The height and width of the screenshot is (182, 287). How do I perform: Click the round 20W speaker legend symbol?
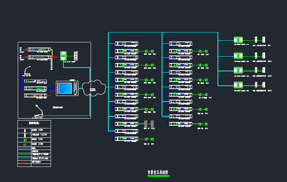point(25,144)
